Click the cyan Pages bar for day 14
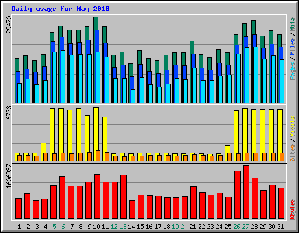The height and width of the screenshot is (233, 299). point(133,96)
